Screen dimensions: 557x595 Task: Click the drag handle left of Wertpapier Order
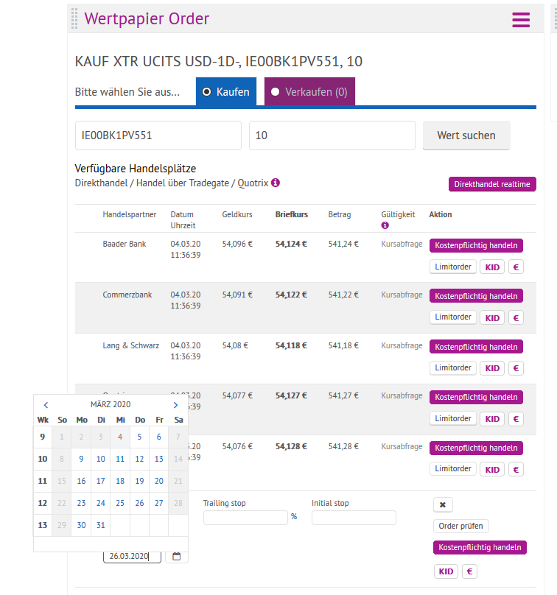pos(74,19)
